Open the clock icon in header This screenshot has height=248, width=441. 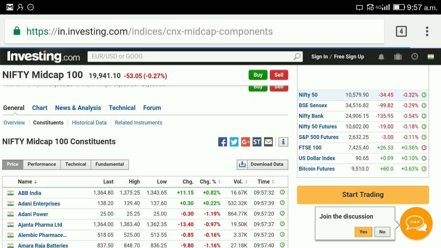click(414, 56)
